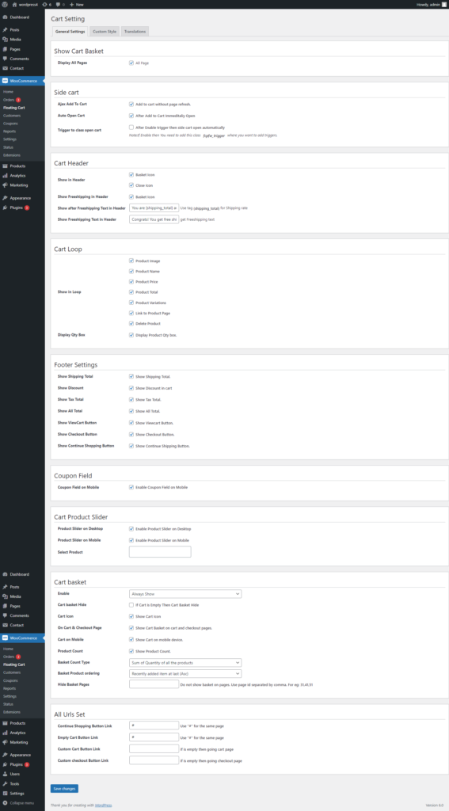
Task: Click the Collapse menu arrow icon
Action: tap(6, 803)
